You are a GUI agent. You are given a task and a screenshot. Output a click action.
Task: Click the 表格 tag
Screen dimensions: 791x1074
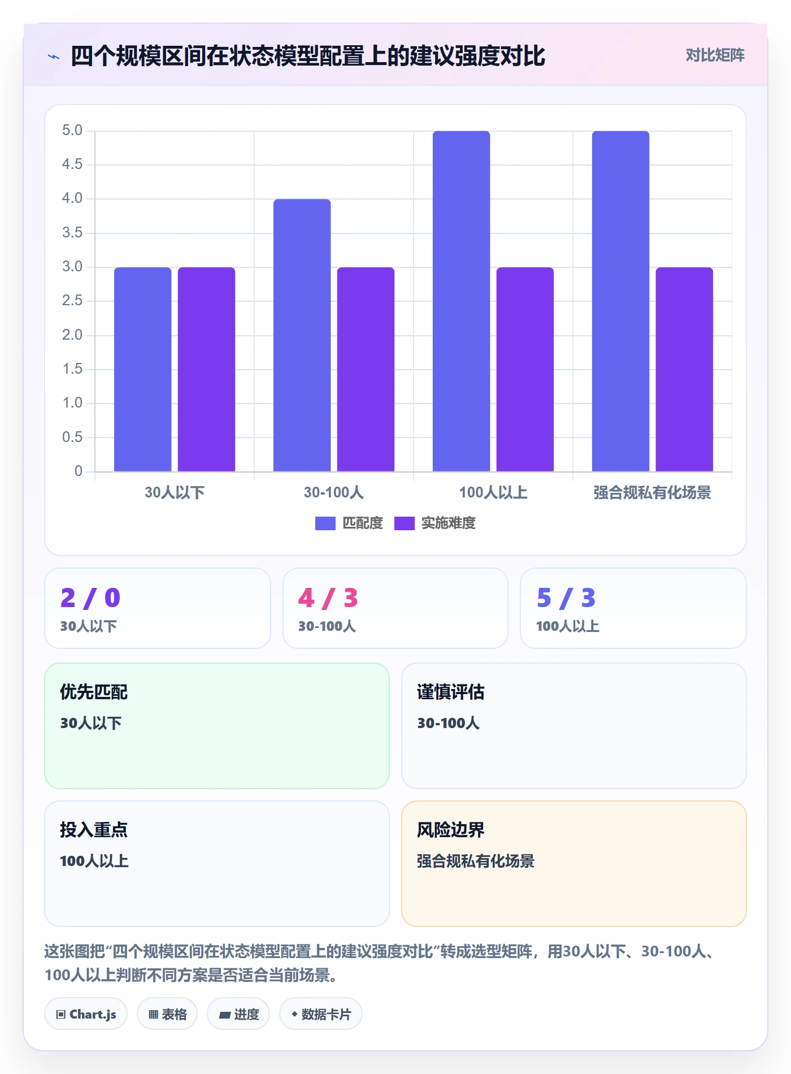click(x=167, y=1014)
